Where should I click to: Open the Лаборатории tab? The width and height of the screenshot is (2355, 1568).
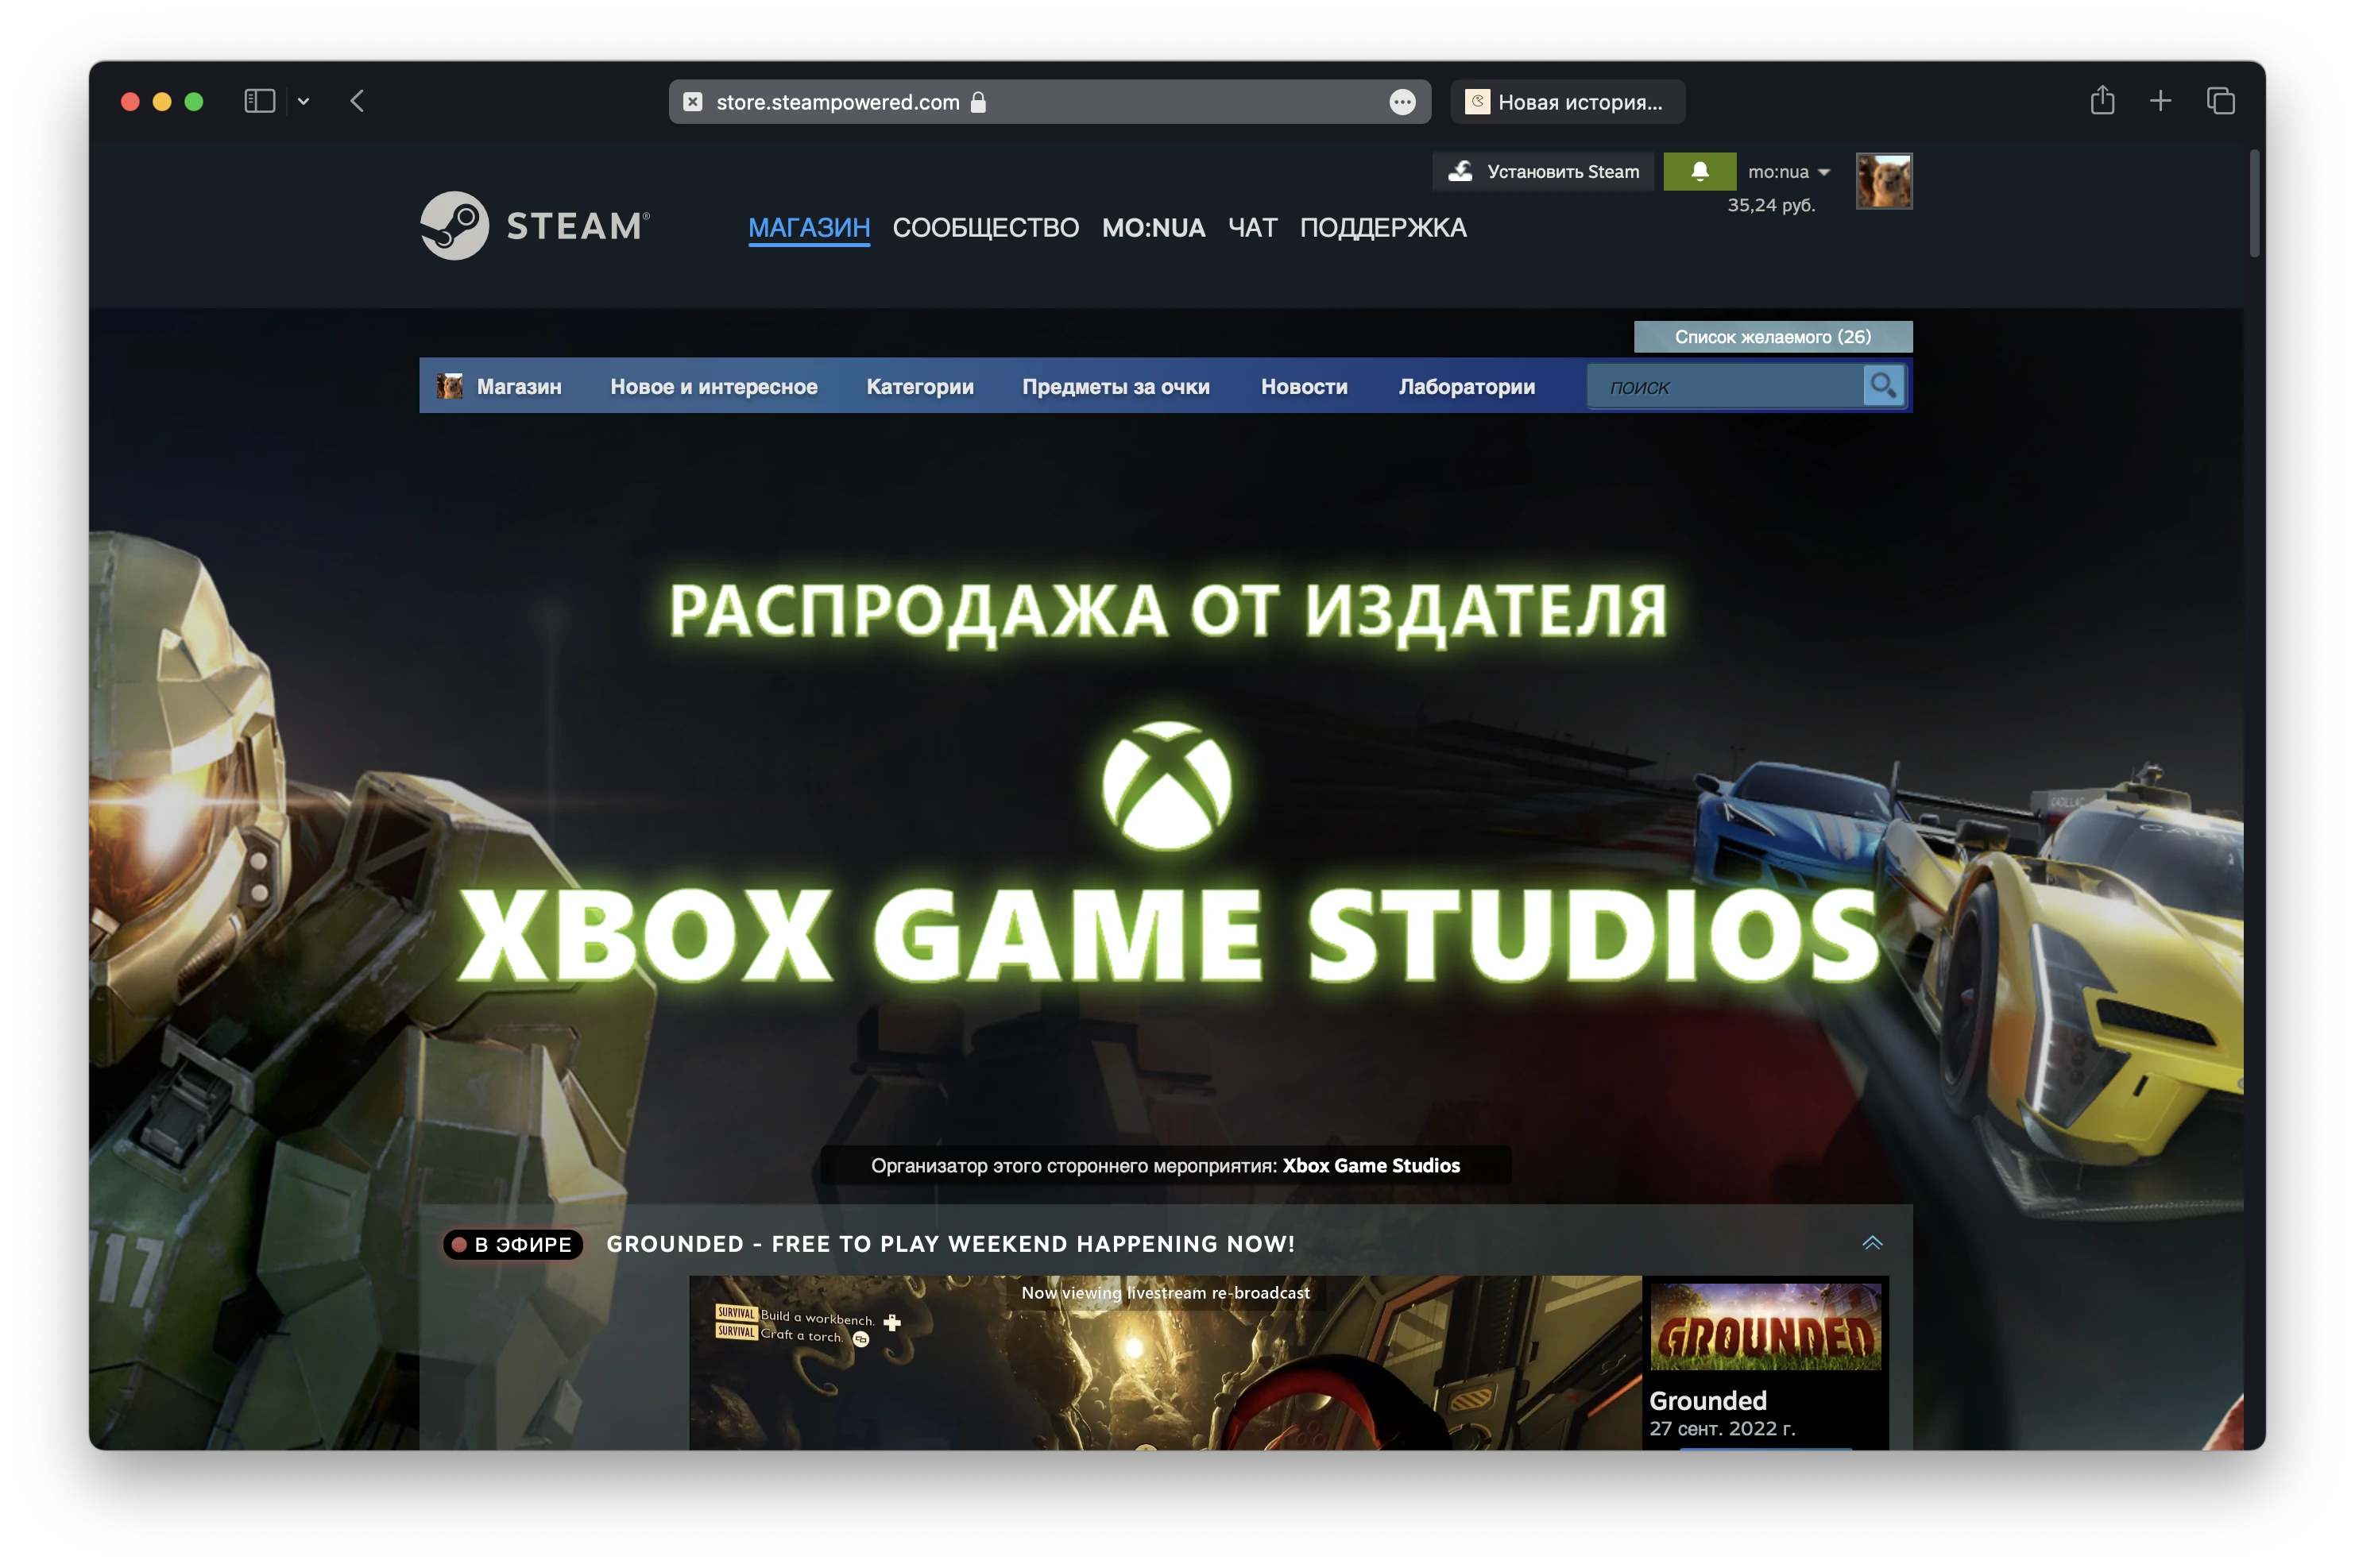pyautogui.click(x=1466, y=387)
